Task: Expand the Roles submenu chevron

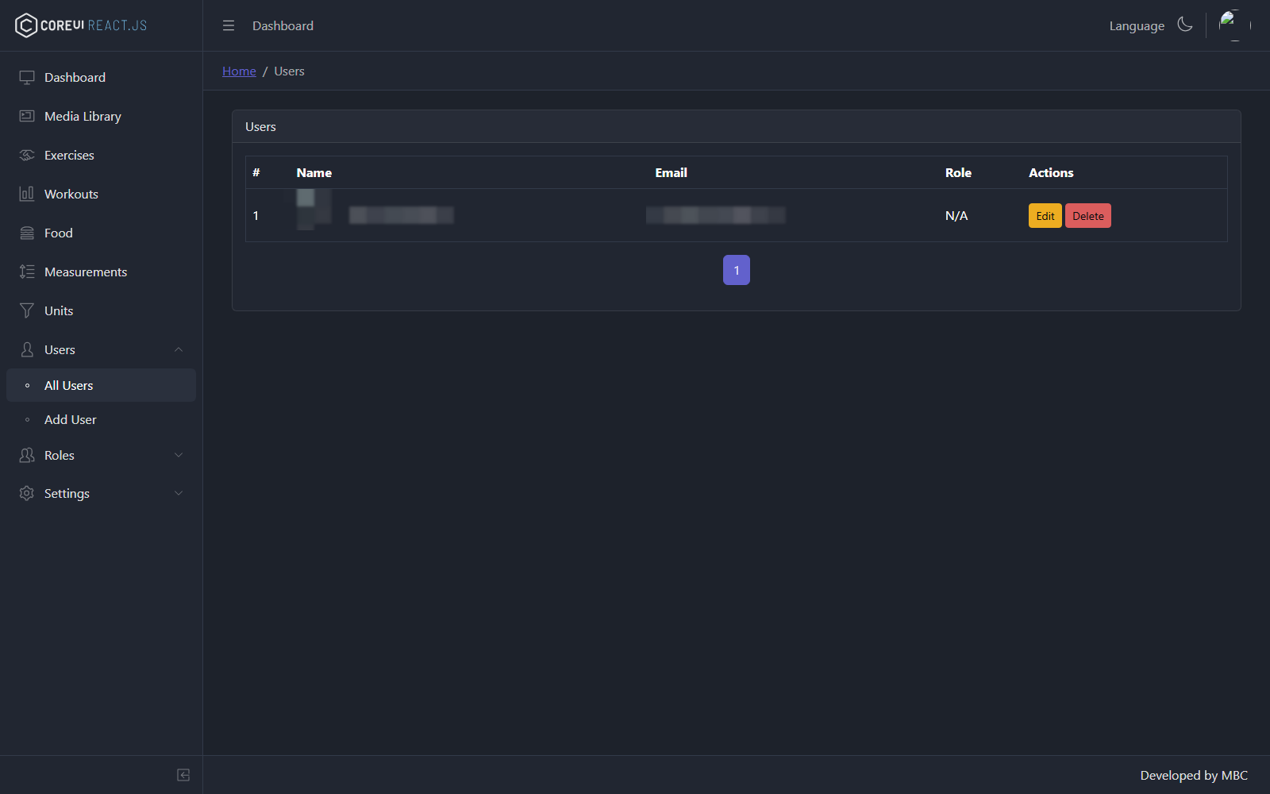Action: point(179,455)
